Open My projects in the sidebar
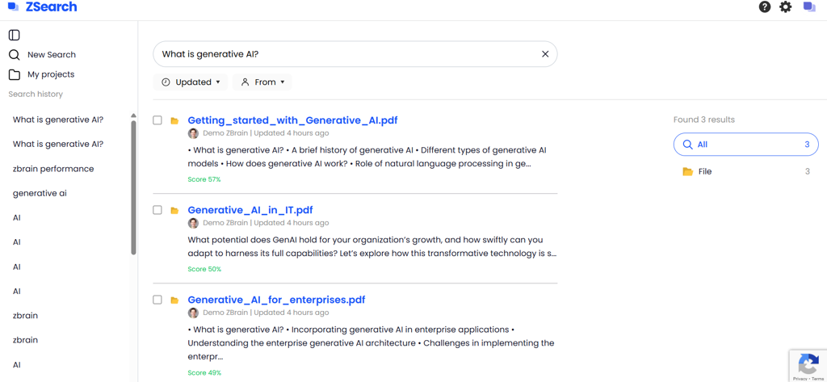827x382 pixels. point(50,74)
